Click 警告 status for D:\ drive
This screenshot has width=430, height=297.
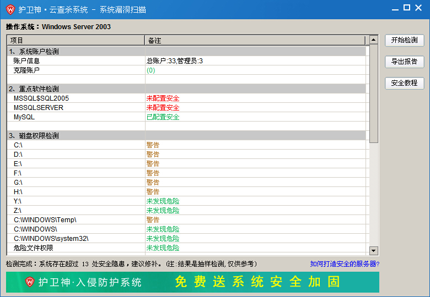[153, 154]
